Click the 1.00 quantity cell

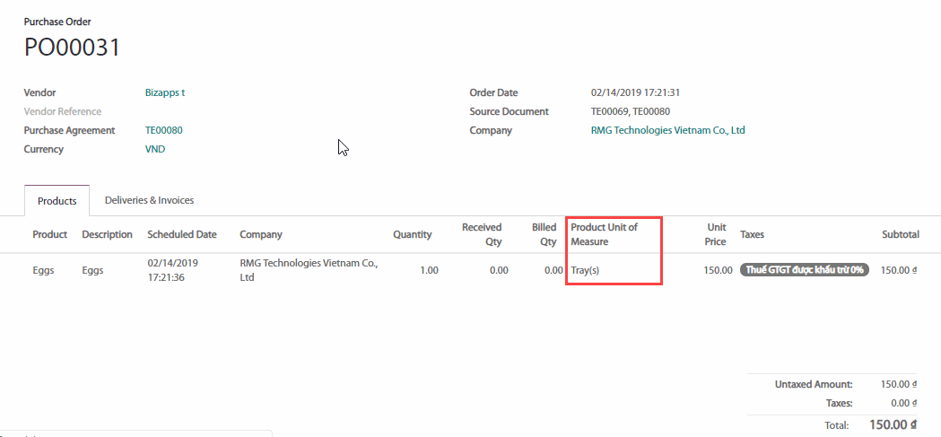pyautogui.click(x=429, y=269)
